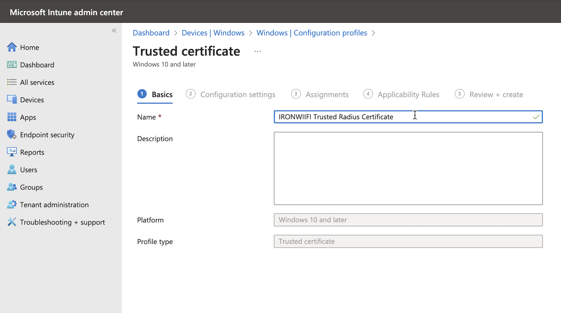Navigate to Dashboard via breadcrumb

(151, 33)
